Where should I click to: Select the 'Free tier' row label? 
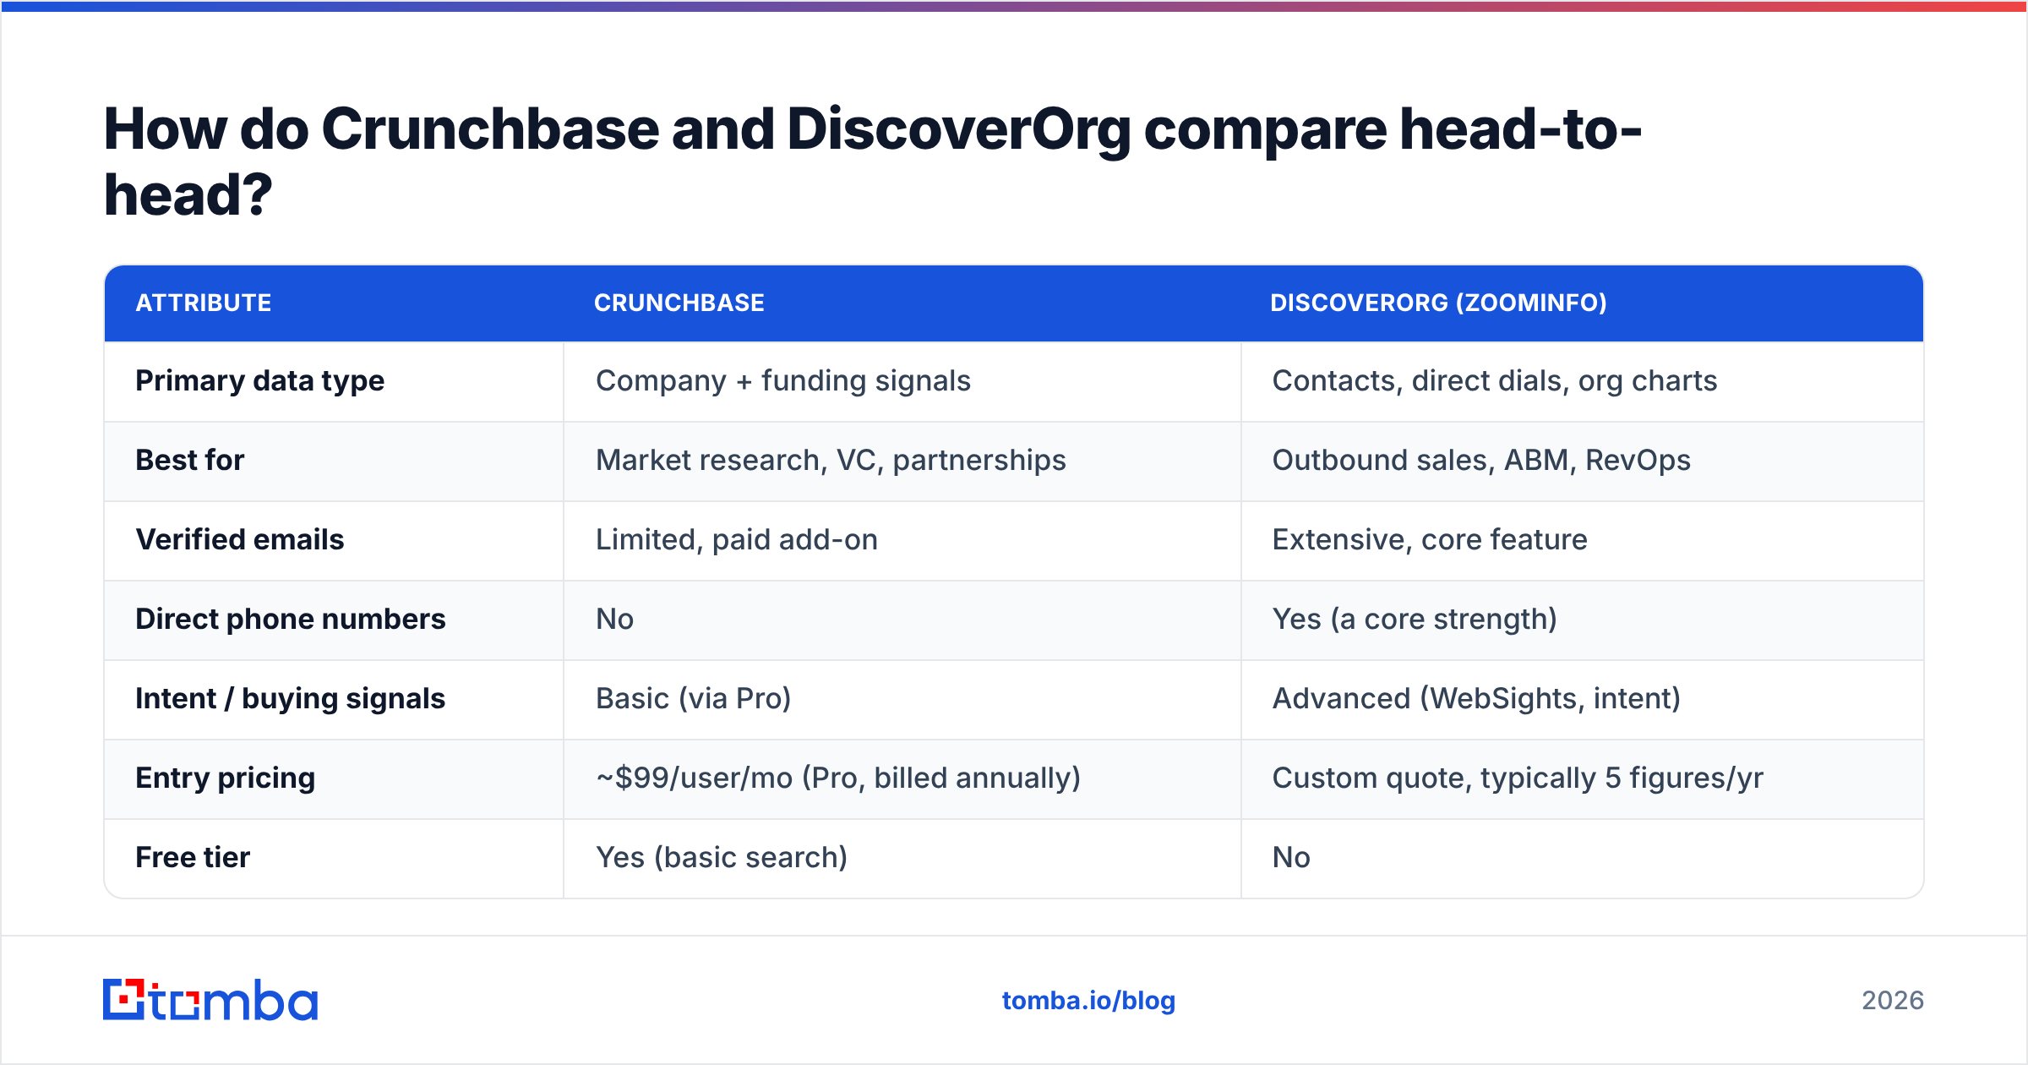point(194,857)
